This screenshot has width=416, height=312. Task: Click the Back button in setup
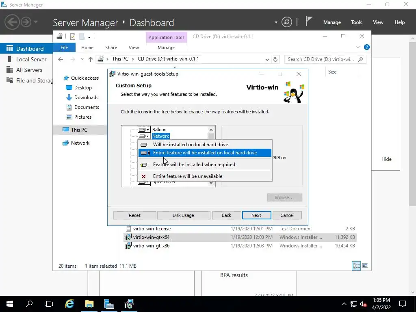point(226,215)
